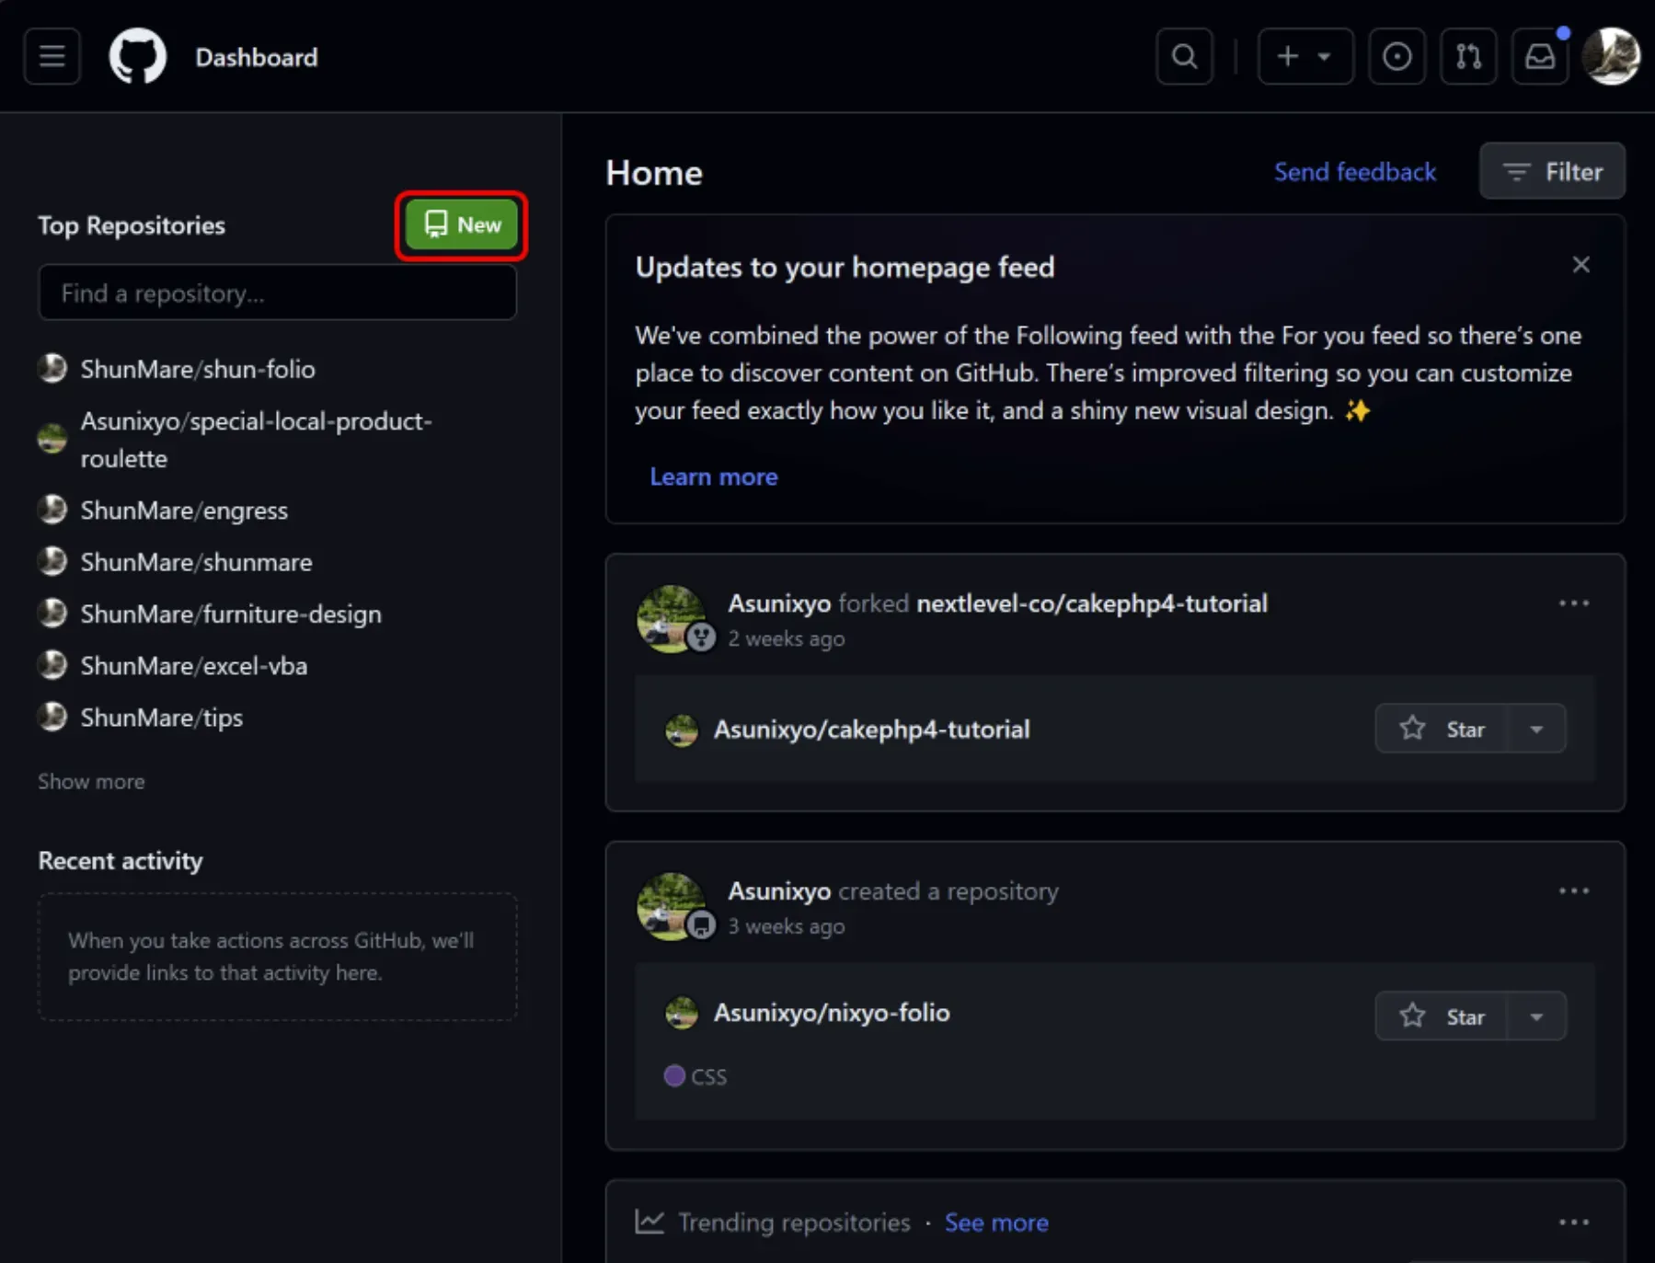Click the GitHub logo icon

pyautogui.click(x=138, y=56)
